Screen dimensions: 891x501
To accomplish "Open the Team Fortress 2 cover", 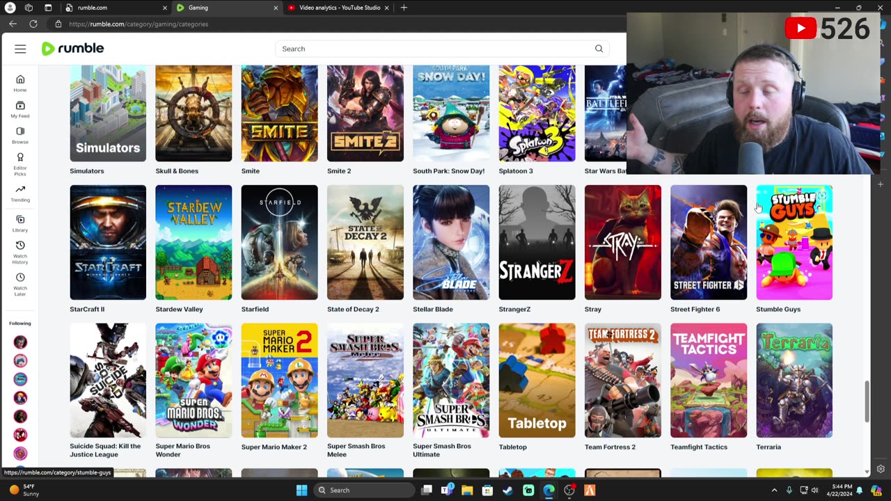I will [x=623, y=381].
